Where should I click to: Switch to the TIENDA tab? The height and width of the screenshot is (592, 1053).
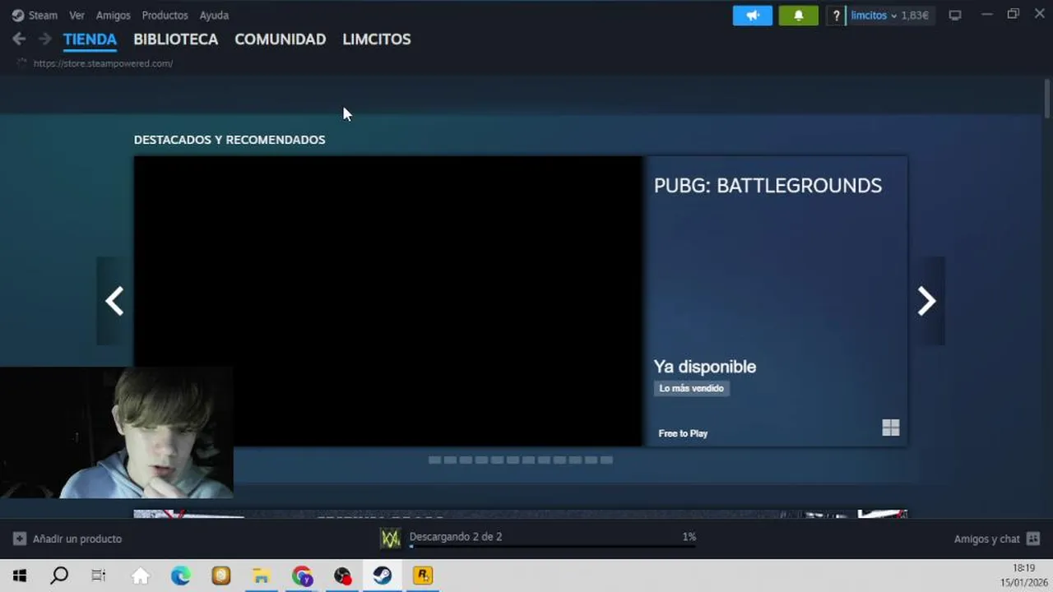coord(90,39)
